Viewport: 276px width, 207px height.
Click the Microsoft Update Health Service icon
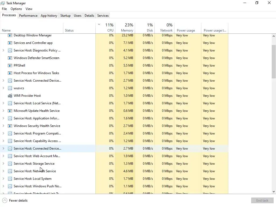[10, 111]
